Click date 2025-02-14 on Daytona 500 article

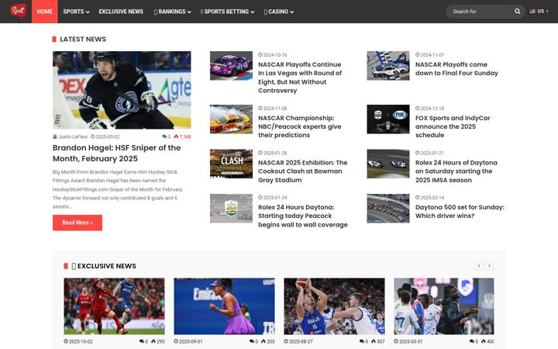(429, 198)
